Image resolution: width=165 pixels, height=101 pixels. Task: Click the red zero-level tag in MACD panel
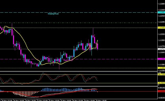point(161,91)
